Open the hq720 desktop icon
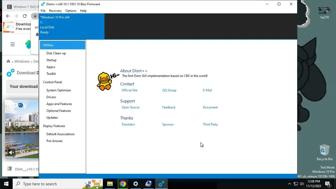Viewport: 336px width, 189px height. (324, 13)
